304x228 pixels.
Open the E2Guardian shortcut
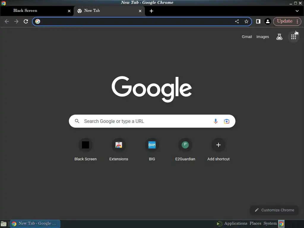[x=185, y=149]
